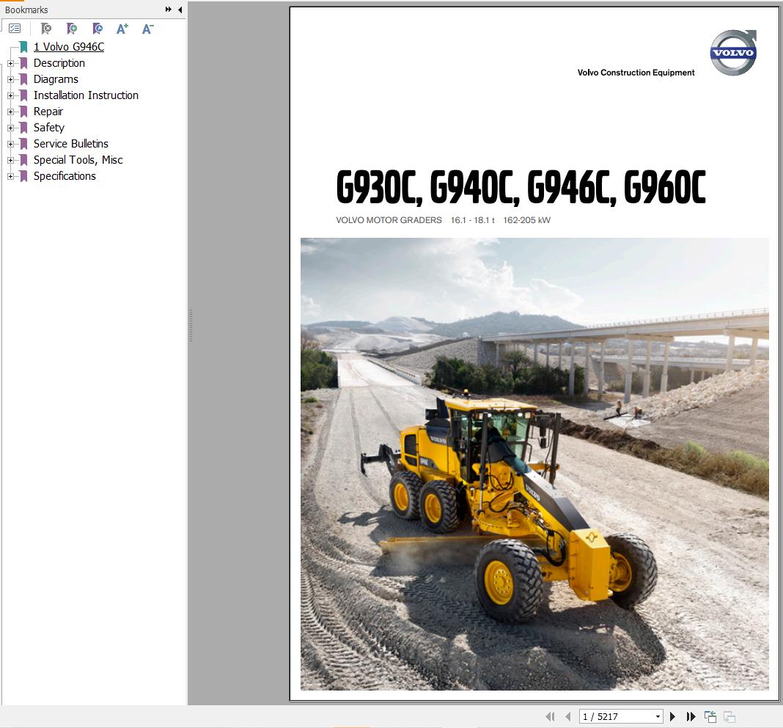Open the 1 Volvo G946C bookmark
This screenshot has height=728, width=783.
coord(69,47)
